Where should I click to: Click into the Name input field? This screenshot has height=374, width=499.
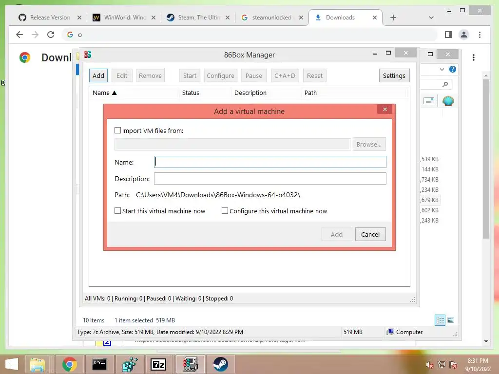coord(270,162)
